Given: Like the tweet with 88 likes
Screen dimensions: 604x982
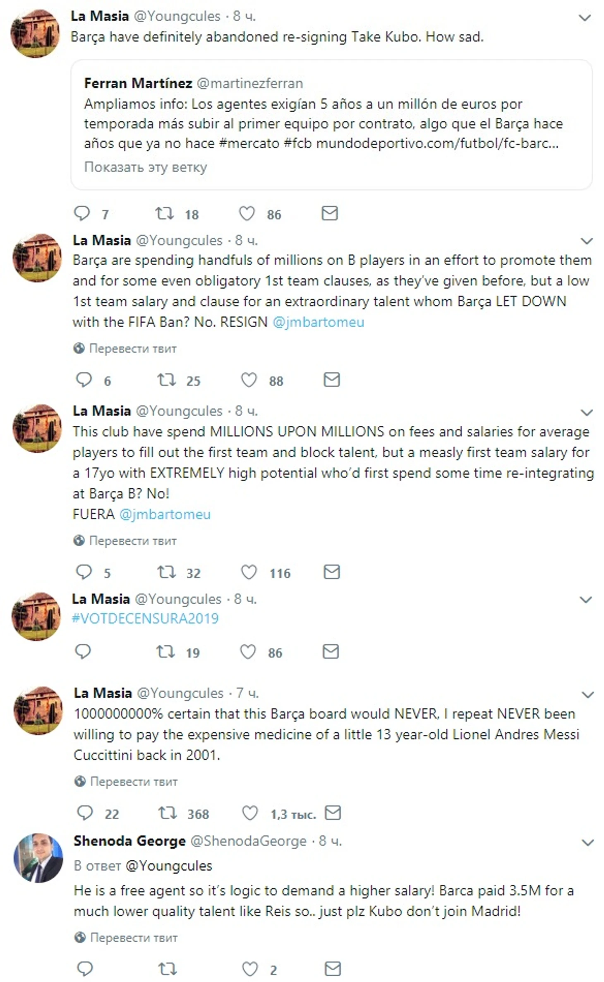Looking at the screenshot, I should 249,380.
